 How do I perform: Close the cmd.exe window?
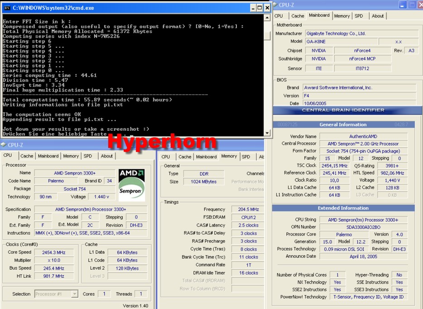coord(267,8)
